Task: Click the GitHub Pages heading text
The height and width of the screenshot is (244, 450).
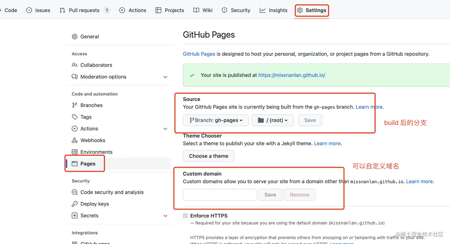Action: tap(209, 35)
